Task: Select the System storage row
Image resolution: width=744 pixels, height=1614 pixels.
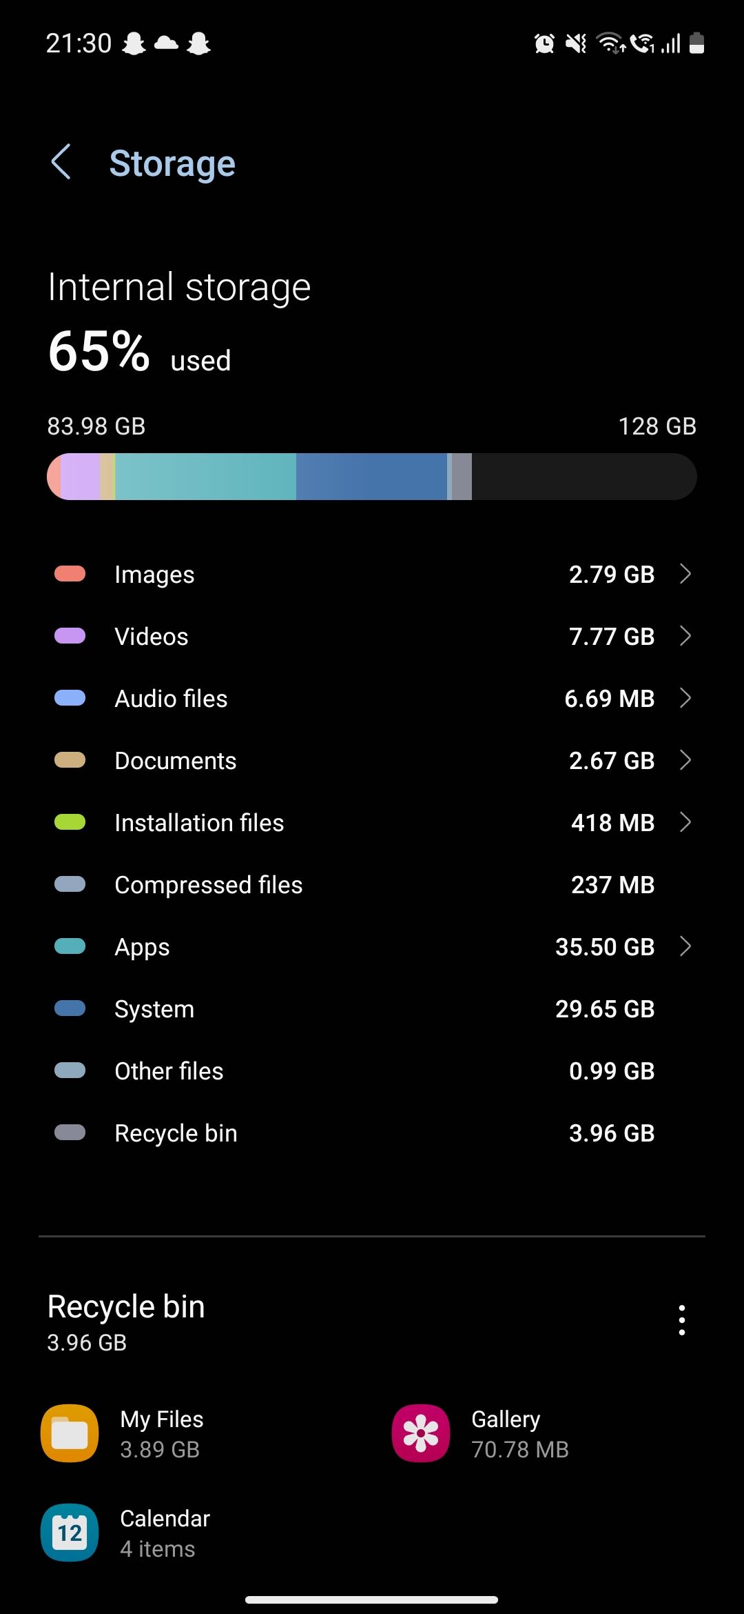Action: click(372, 1008)
